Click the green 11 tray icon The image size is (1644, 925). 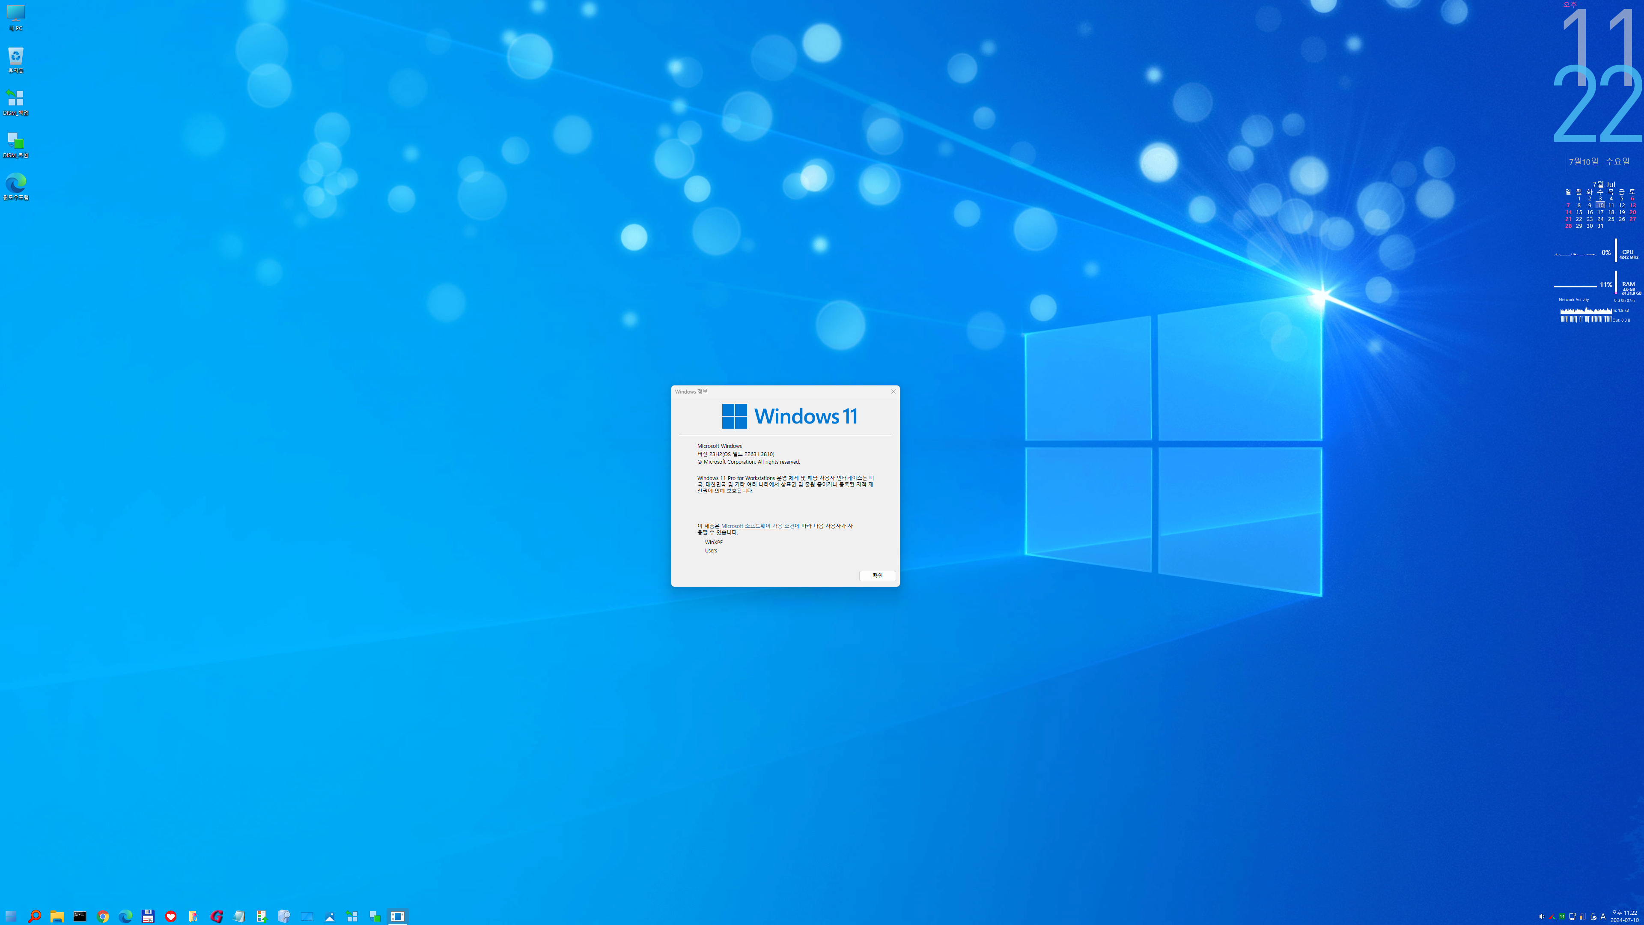click(1562, 917)
